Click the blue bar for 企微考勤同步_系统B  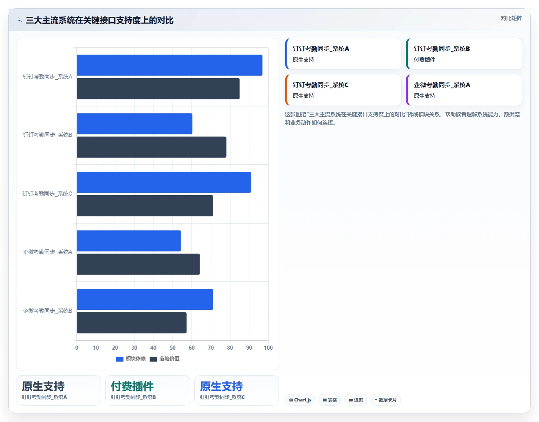click(x=145, y=299)
